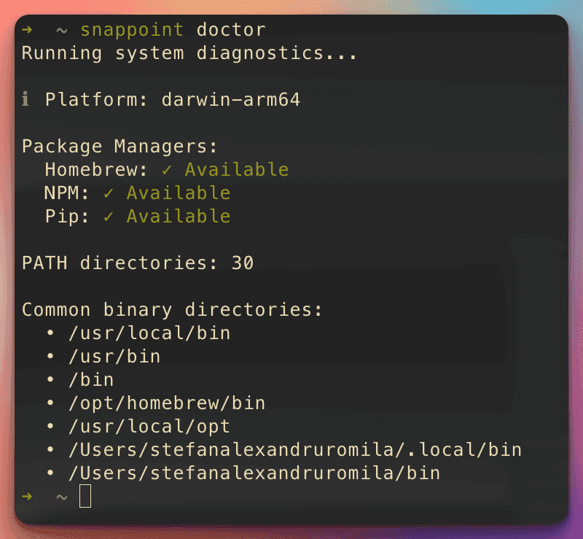Click the checkmark next to Pip
This screenshot has width=583, height=539.
[x=108, y=217]
